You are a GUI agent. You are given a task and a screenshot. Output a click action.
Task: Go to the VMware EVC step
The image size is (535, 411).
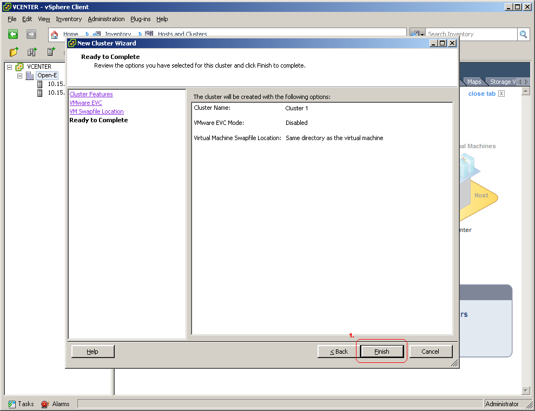coord(85,103)
